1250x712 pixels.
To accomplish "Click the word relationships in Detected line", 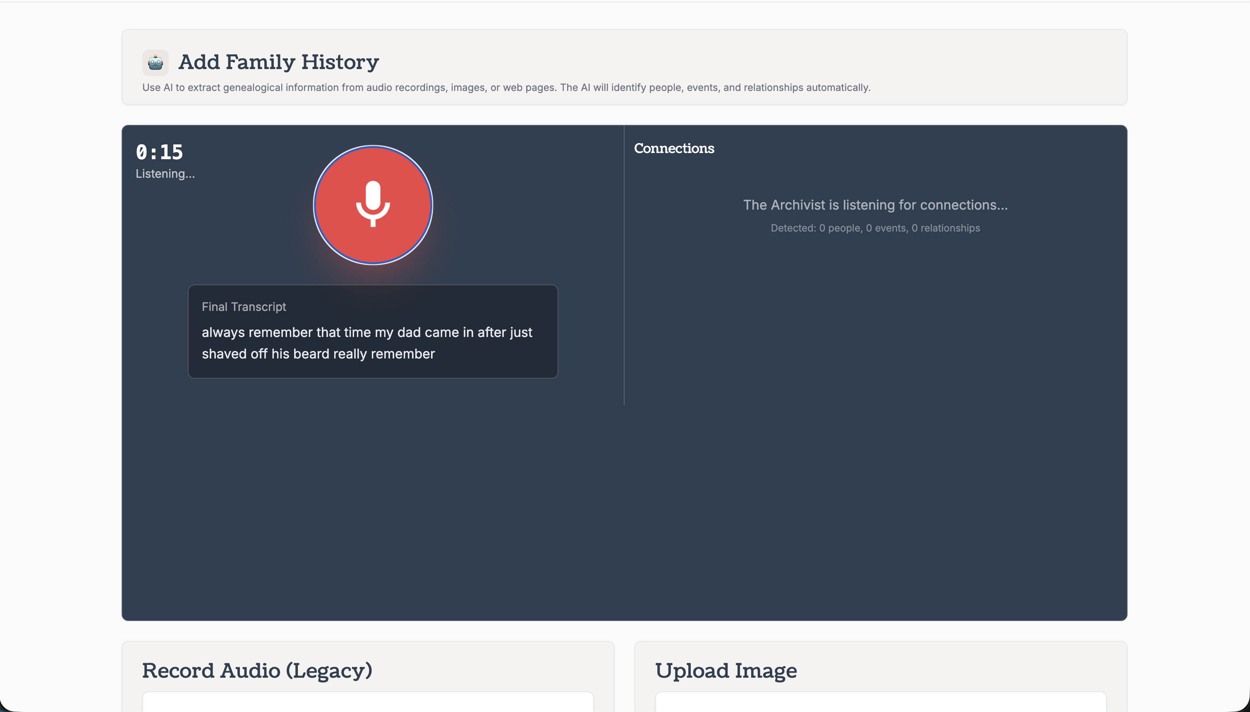I will coord(950,228).
